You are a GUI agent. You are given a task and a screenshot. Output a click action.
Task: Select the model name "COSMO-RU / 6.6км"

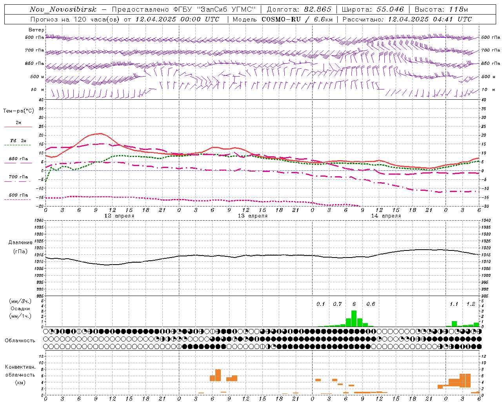[x=296, y=19]
